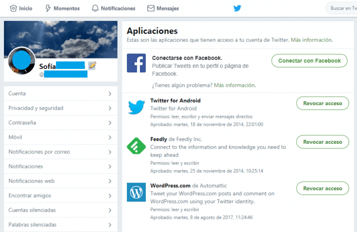Screen dimensions: 357x232
Task: Select Móvil in the settings sidebar
Action: [x=61, y=137]
